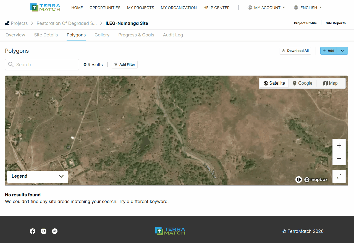Image resolution: width=354 pixels, height=243 pixels.
Task: Go to Projects breadcrumb
Action: click(x=19, y=23)
